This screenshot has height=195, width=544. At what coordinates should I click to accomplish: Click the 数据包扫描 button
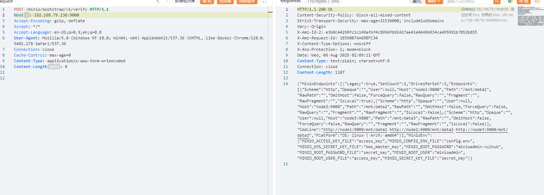click(x=185, y=1)
